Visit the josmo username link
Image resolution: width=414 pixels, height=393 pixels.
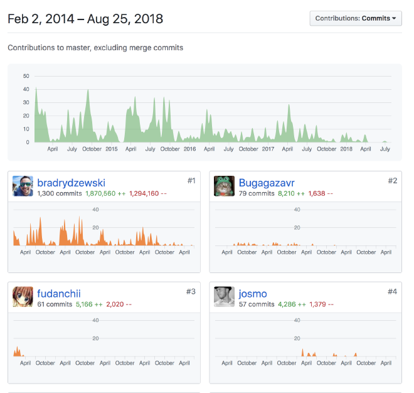[253, 293]
